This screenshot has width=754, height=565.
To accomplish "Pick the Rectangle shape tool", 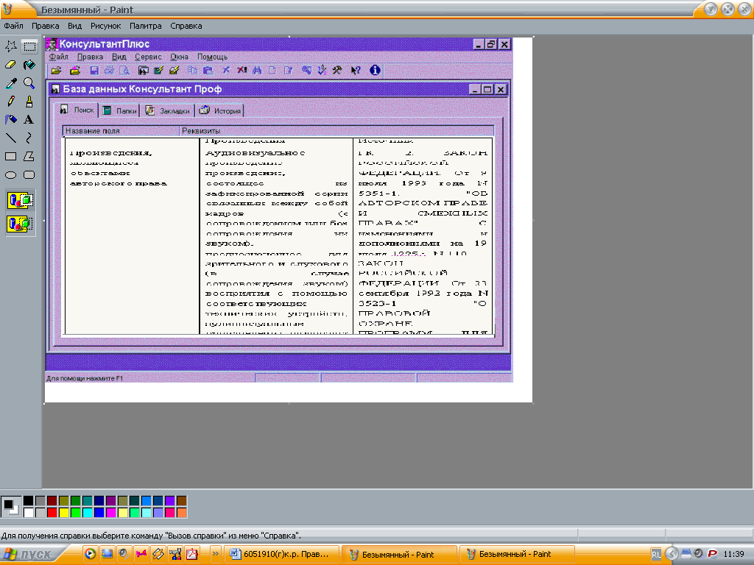I will coord(10,157).
